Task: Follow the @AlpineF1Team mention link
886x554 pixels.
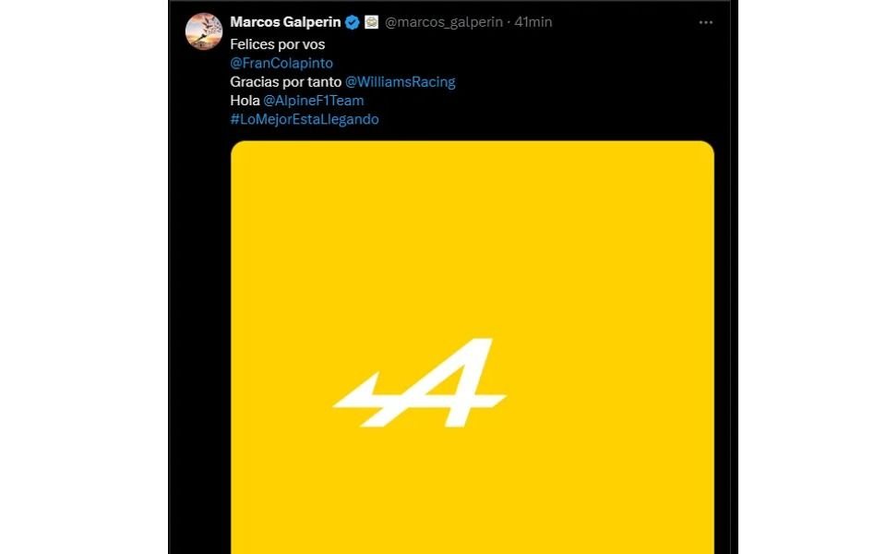Action: (x=314, y=100)
